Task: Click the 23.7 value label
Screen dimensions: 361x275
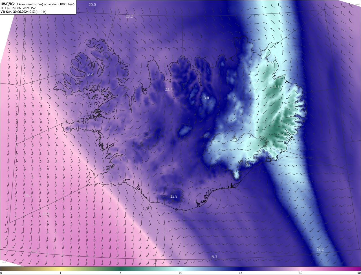Action: point(168,89)
